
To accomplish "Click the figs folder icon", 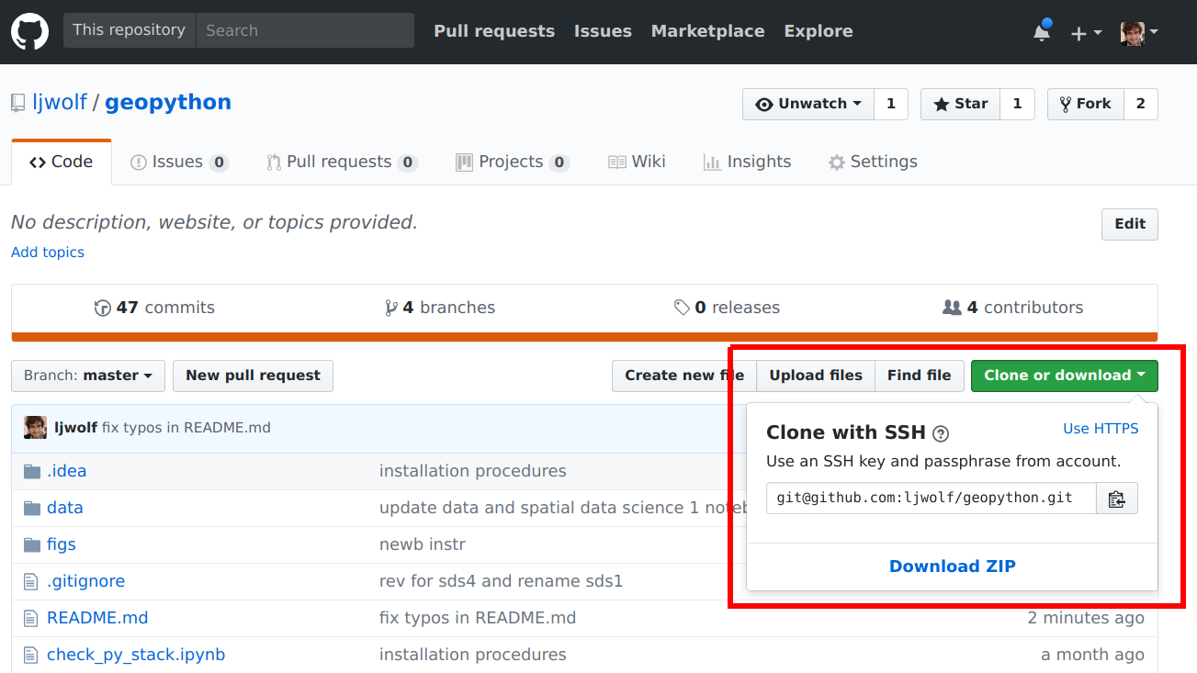I will 32,544.
